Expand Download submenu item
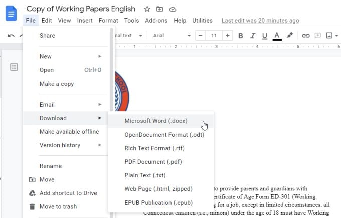The width and height of the screenshot is (341, 218). click(66, 118)
